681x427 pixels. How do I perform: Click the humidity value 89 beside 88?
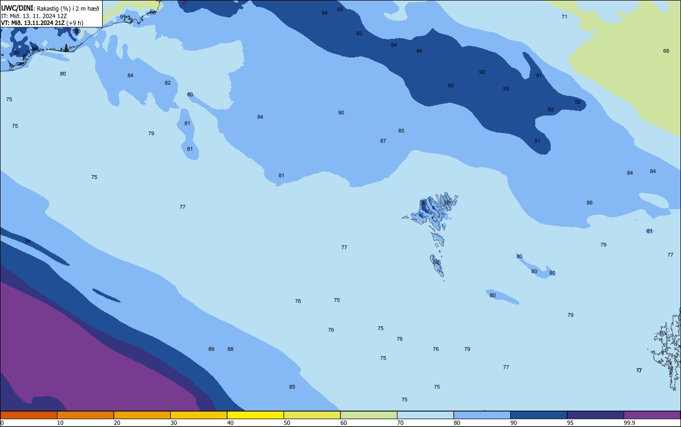[211, 349]
